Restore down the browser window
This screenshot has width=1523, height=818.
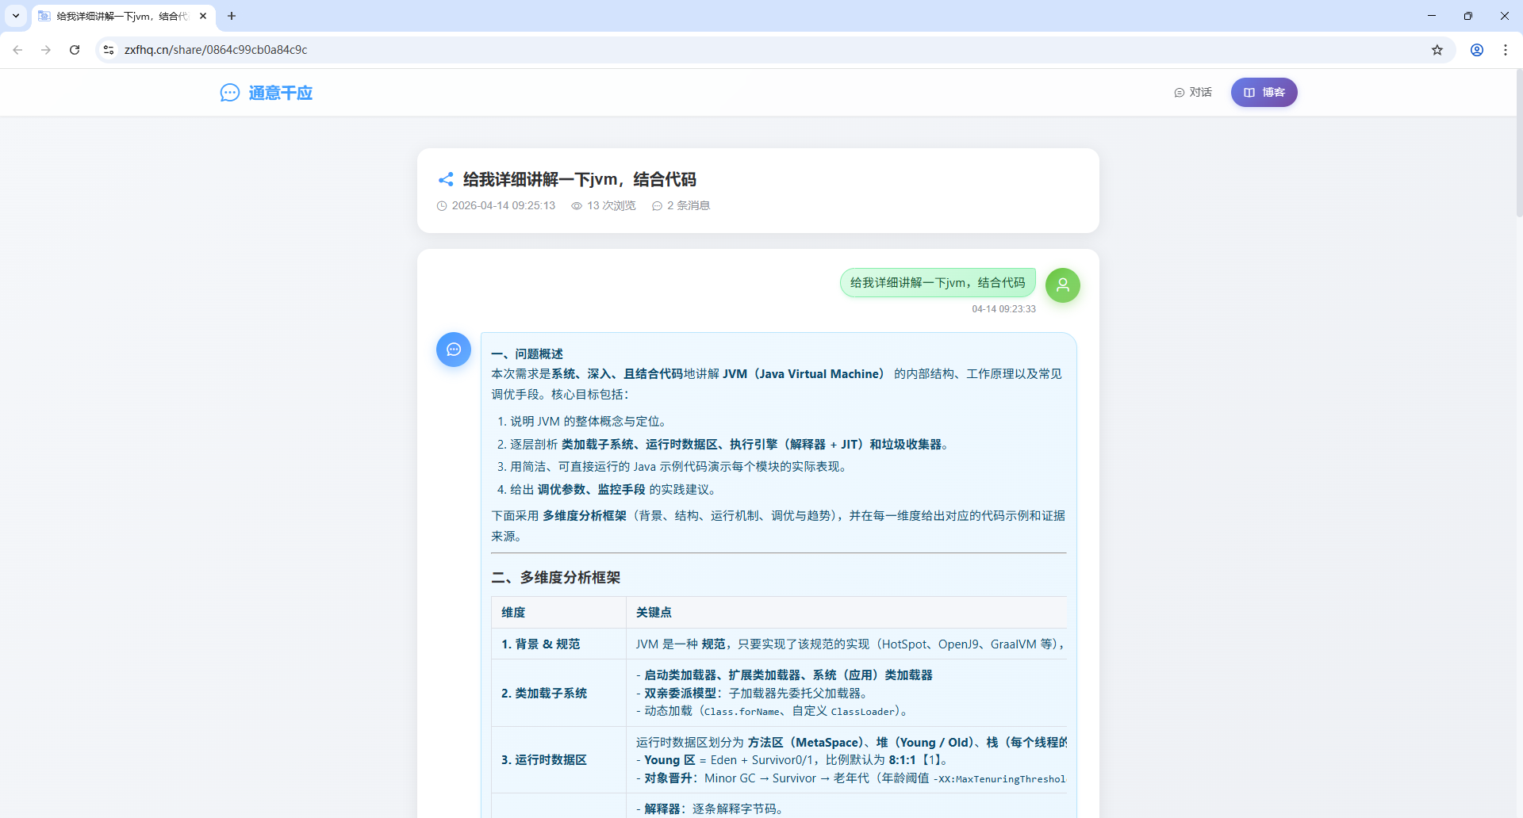(1468, 16)
